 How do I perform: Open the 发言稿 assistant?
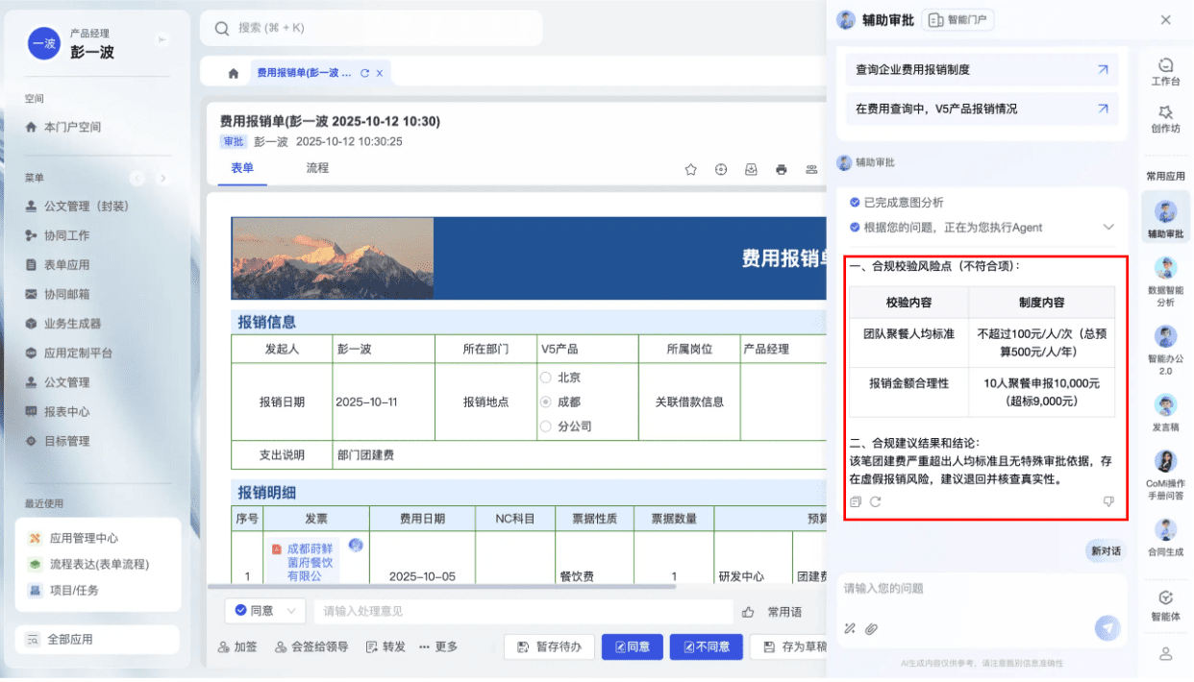(1165, 412)
